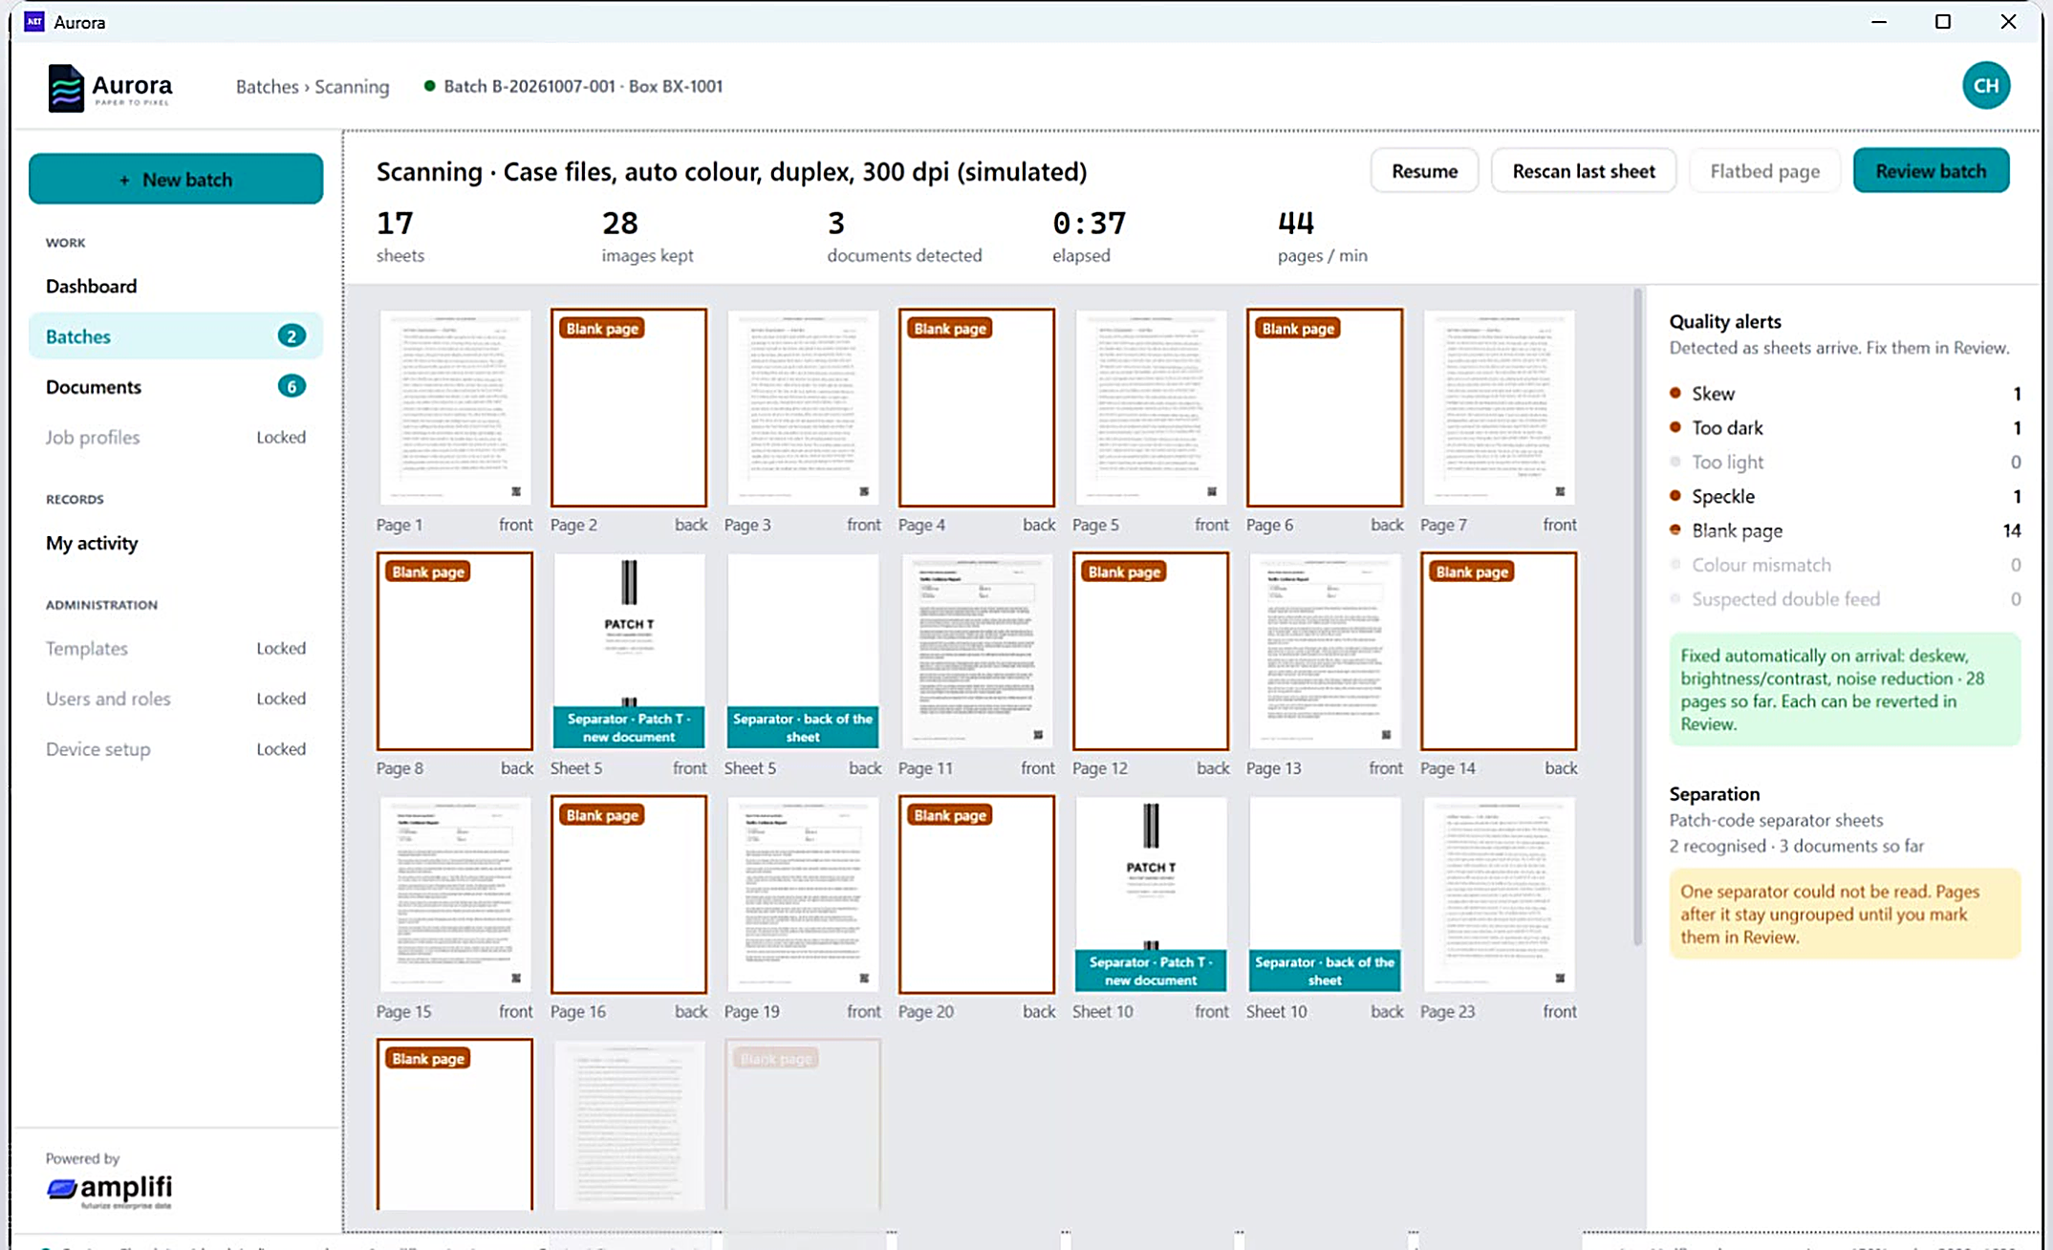Select the Page 13 front thumbnail
The width and height of the screenshot is (2053, 1250).
tap(1325, 651)
